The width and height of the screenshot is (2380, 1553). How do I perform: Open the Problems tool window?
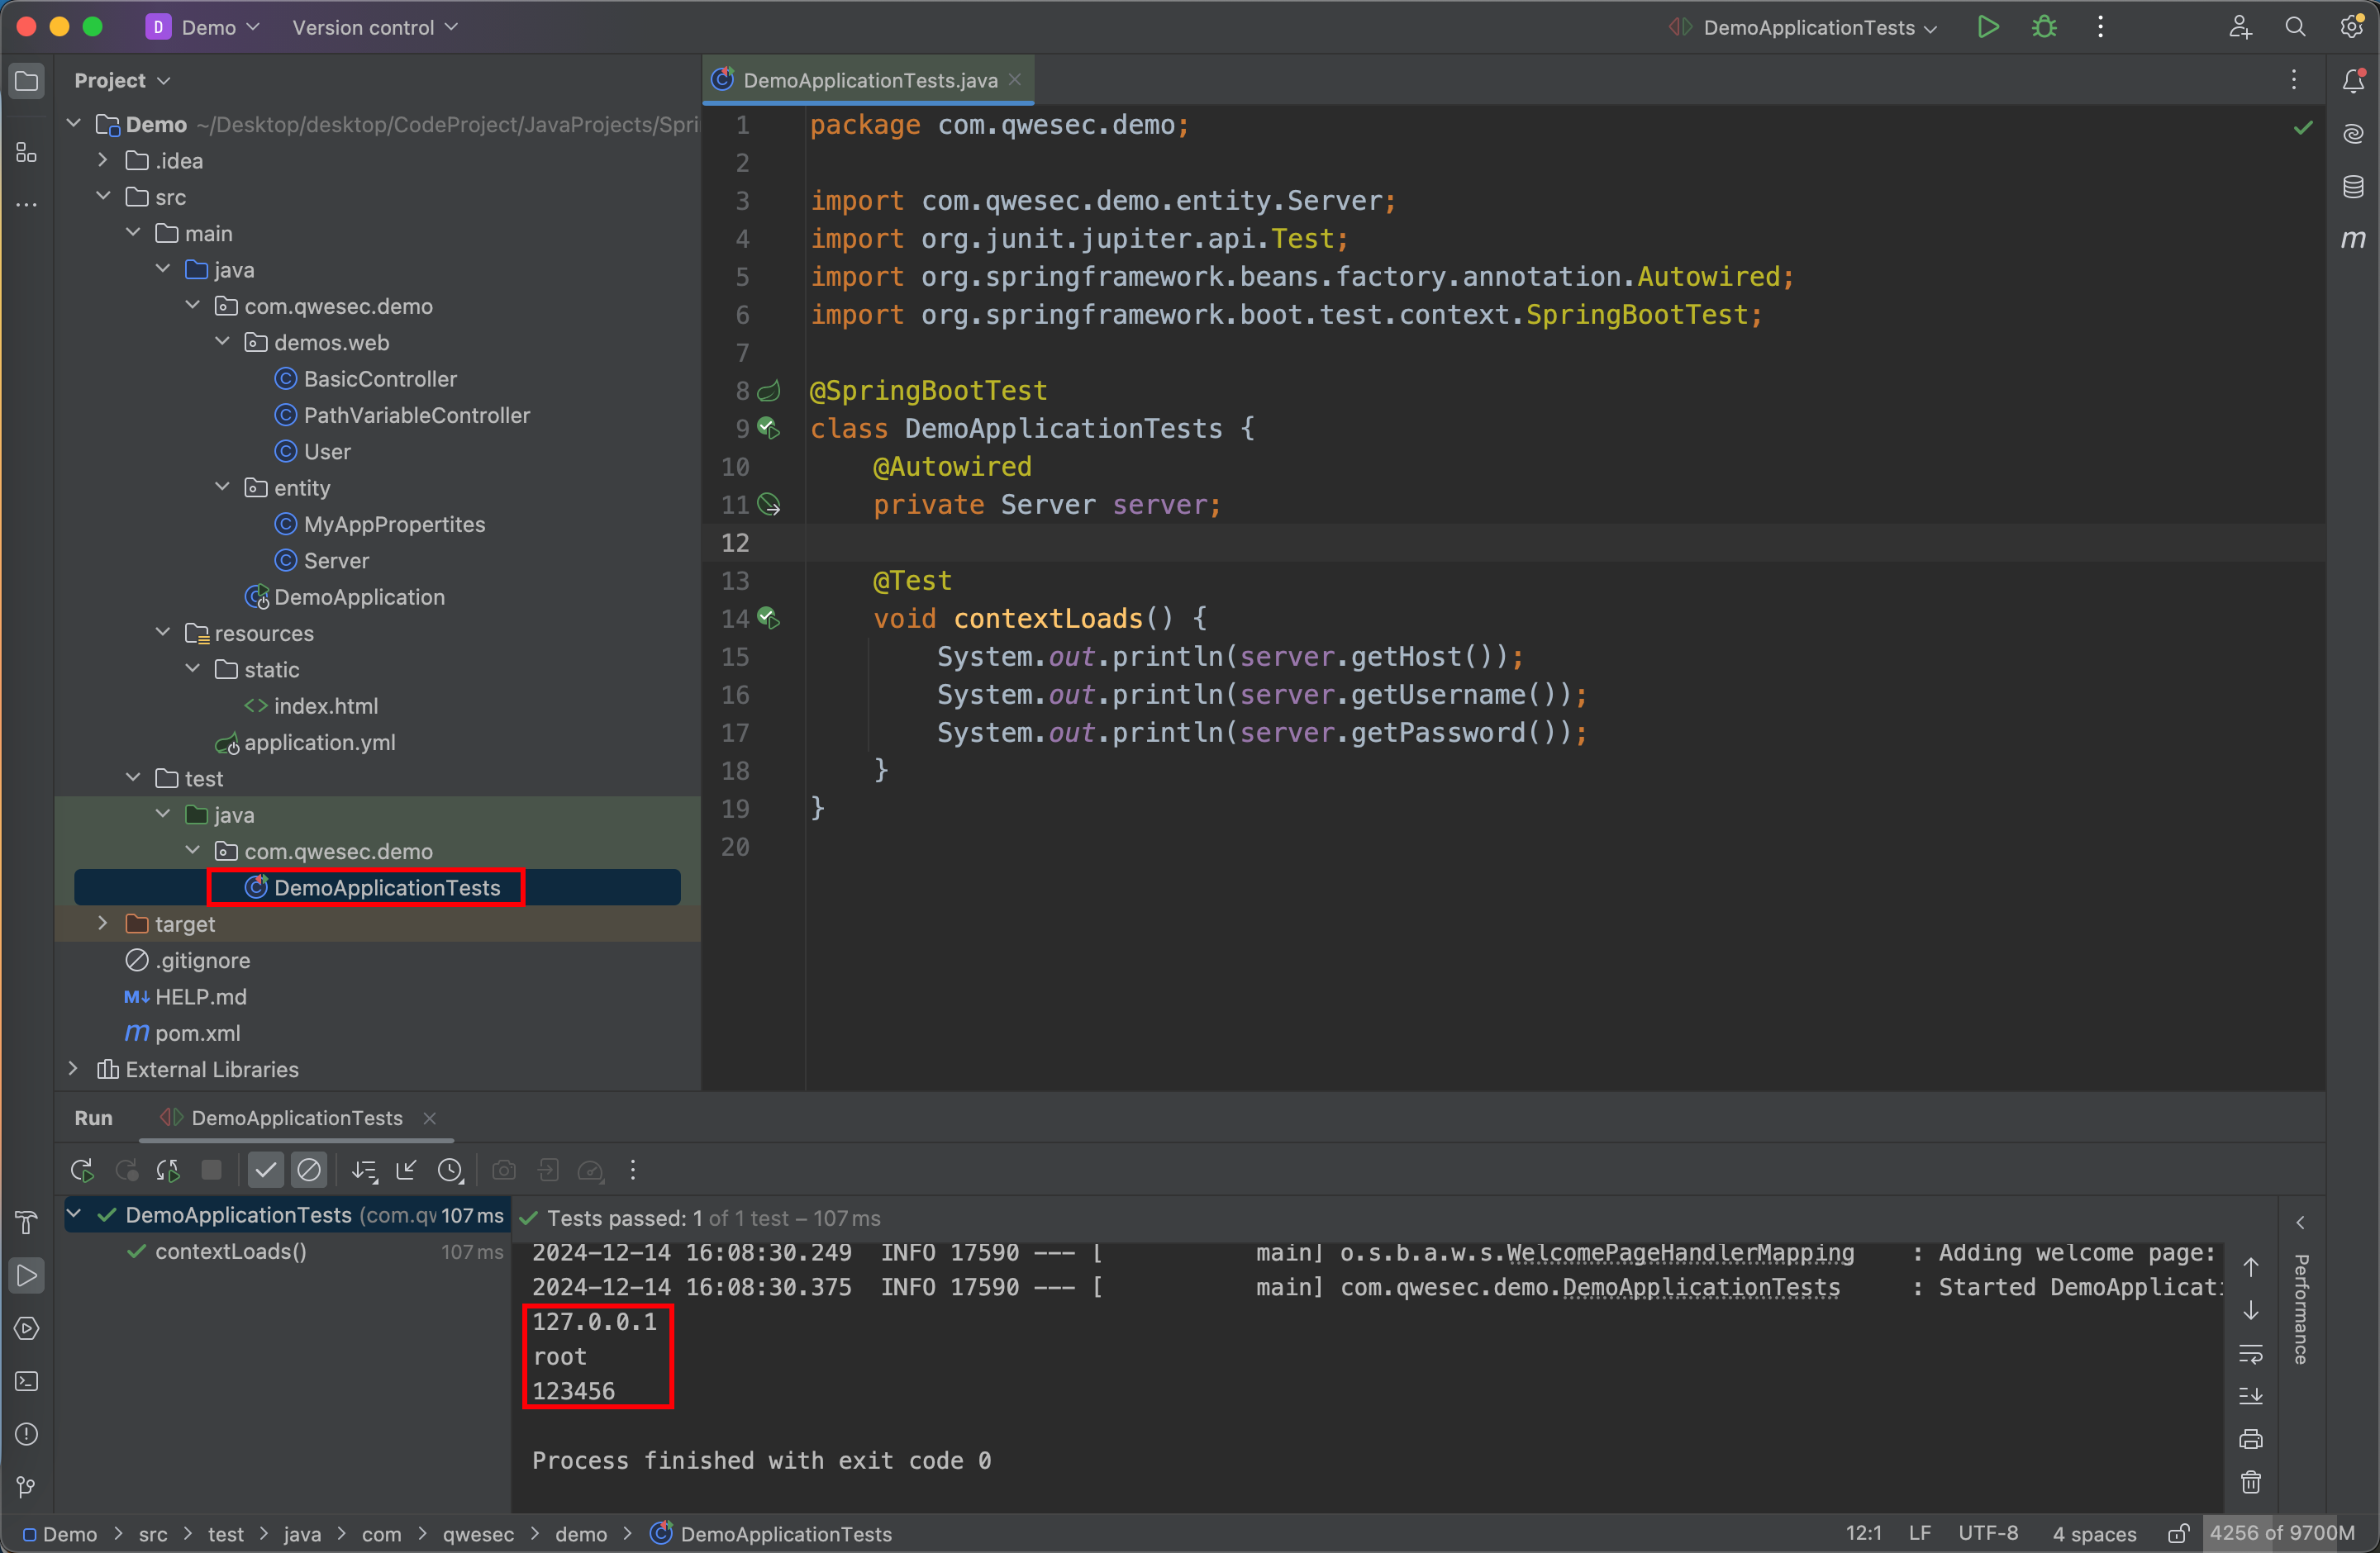point(27,1434)
